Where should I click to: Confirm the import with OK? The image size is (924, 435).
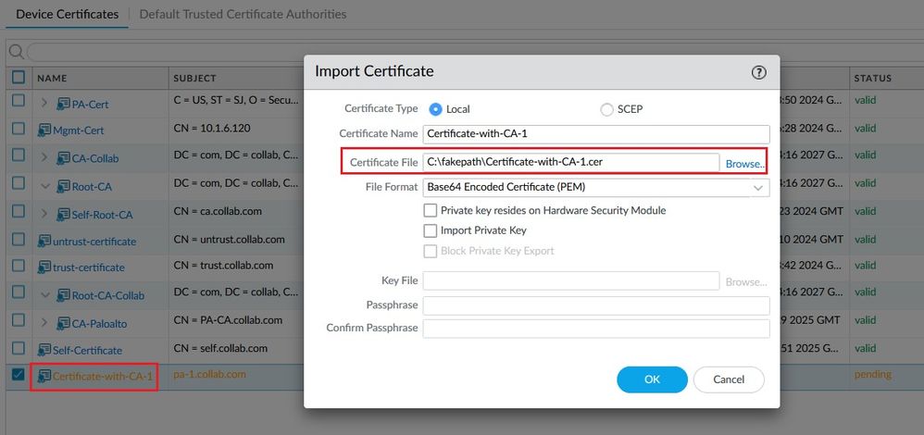tap(652, 379)
